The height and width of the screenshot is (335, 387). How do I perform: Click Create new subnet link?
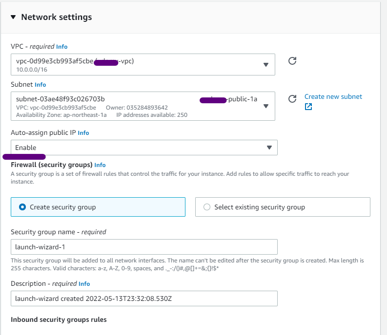(333, 96)
